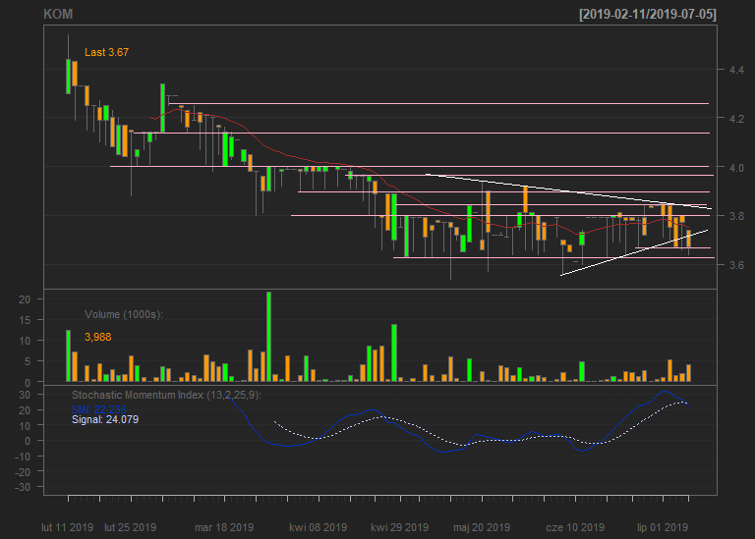Click the 'lut 11 2019' date label
755x539 pixels.
(x=68, y=527)
